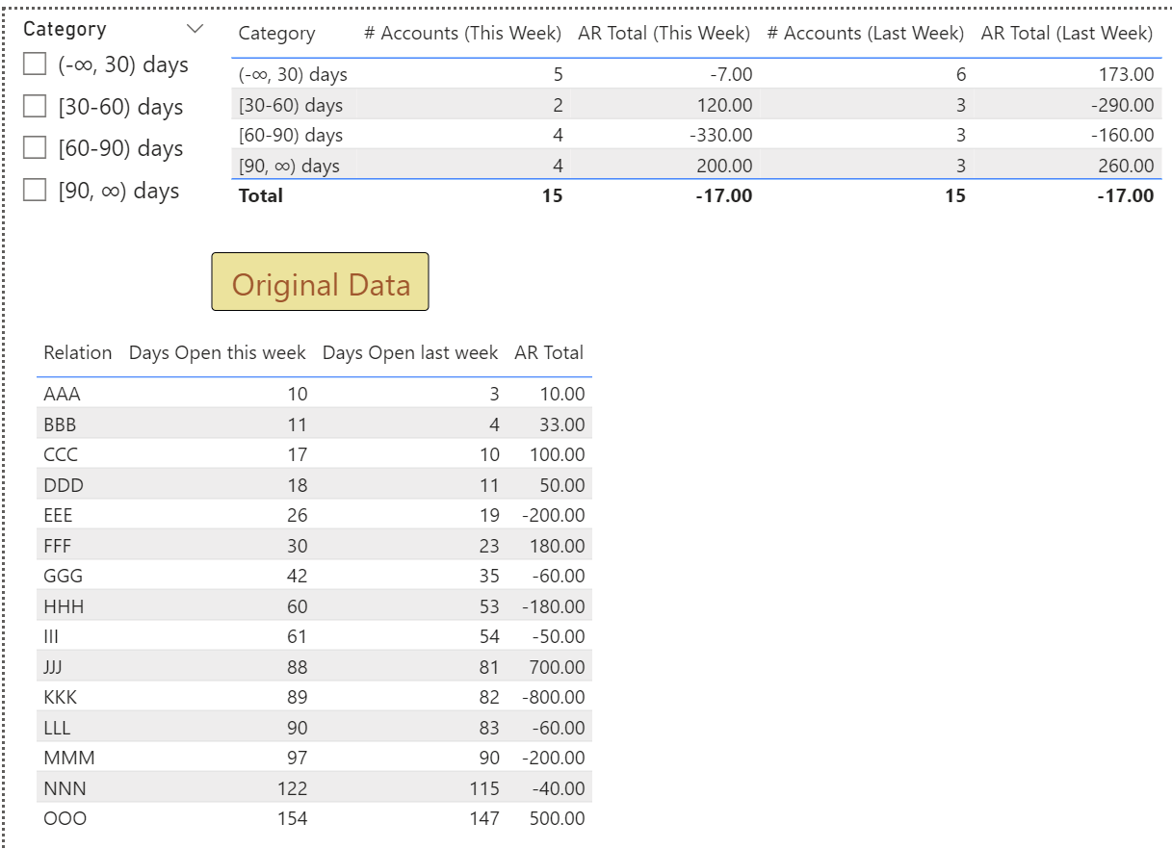Image resolution: width=1172 pixels, height=849 pixels.
Task: Select the FFF relation row
Action: (x=315, y=545)
